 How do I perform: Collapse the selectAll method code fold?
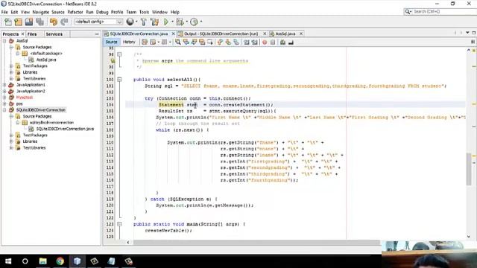[119, 80]
